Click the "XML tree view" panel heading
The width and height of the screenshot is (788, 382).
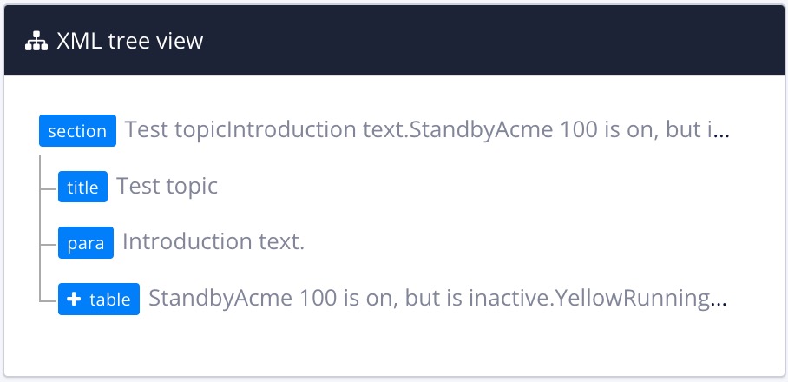tap(129, 41)
